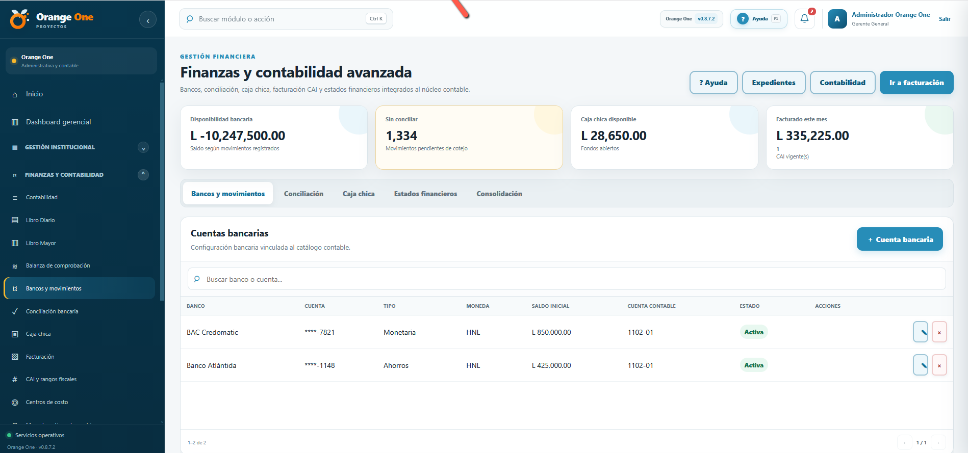Edit the Banco Atlántida account
Image resolution: width=968 pixels, height=453 pixels.
click(921, 365)
